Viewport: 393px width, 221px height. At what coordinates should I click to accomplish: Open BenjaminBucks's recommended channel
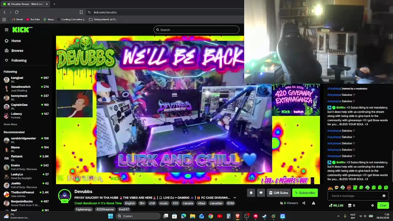click(x=26, y=203)
